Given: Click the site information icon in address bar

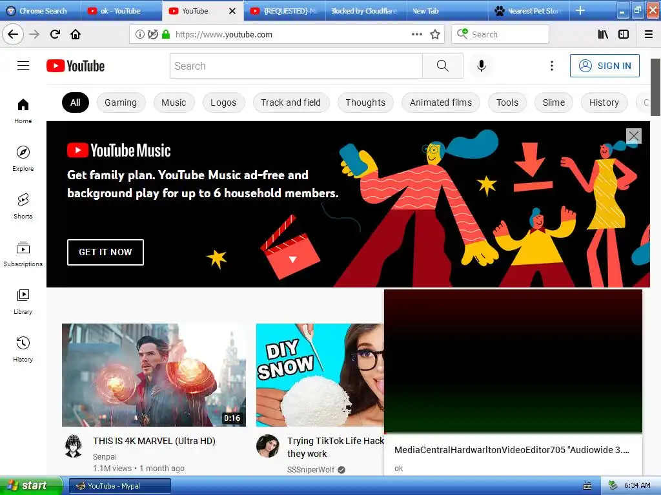Looking at the screenshot, I should [x=139, y=35].
